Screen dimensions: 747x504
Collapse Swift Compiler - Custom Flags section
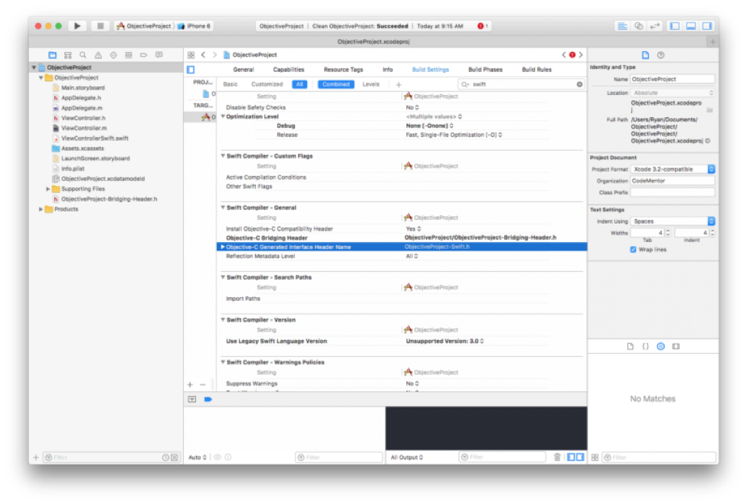coord(222,155)
